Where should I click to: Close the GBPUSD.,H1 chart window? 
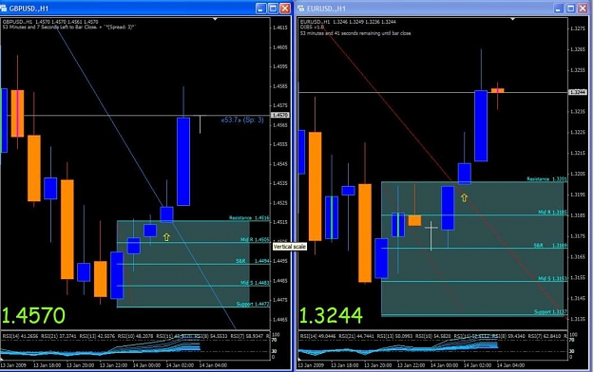pyautogui.click(x=285, y=9)
